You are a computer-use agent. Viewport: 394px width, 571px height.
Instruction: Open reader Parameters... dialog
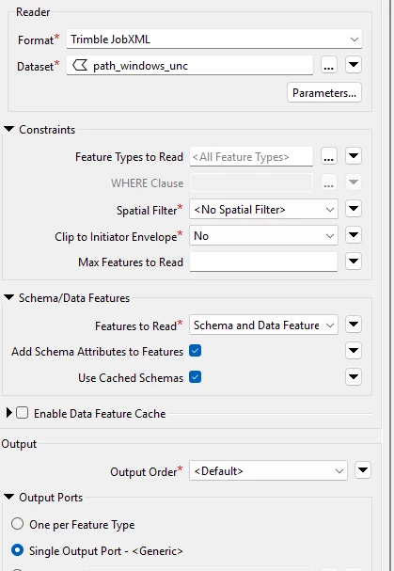(x=324, y=92)
